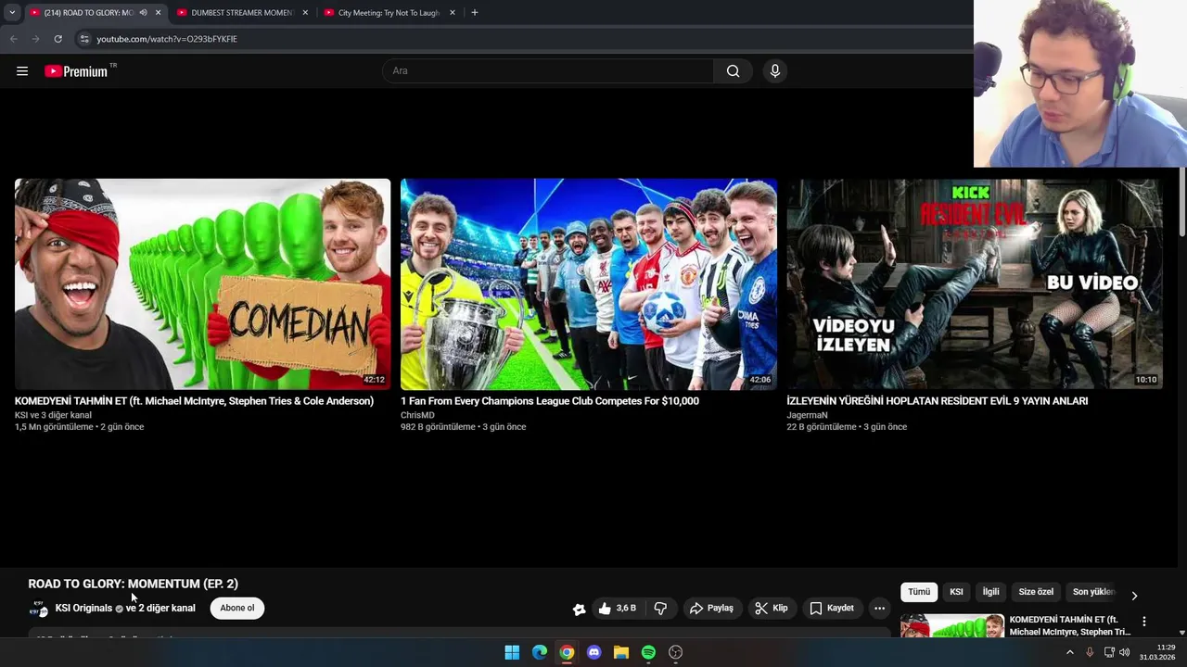
Task: Open 'KSI ve 3 diğer kanal' channel link
Action: tap(53, 415)
